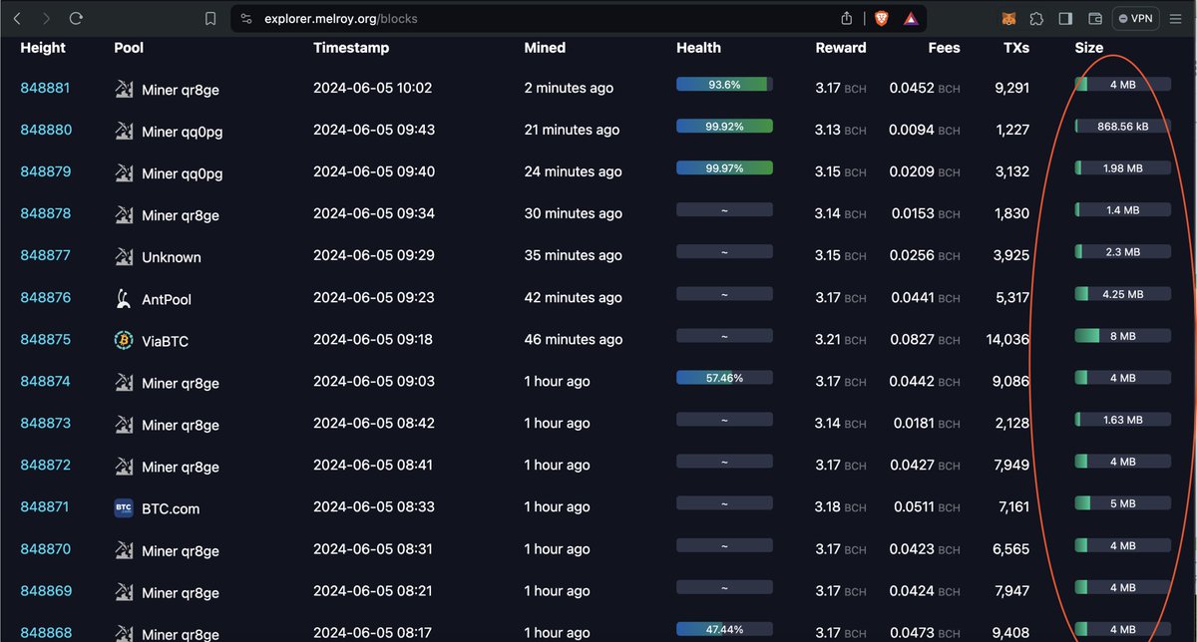Click the 8 MB size bar
This screenshot has width=1197, height=642.
tap(1122, 336)
